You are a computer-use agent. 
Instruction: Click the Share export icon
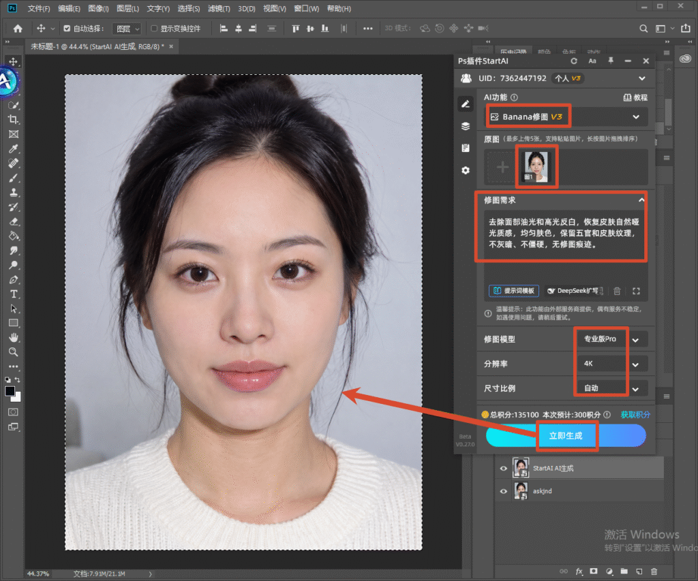[x=686, y=28]
